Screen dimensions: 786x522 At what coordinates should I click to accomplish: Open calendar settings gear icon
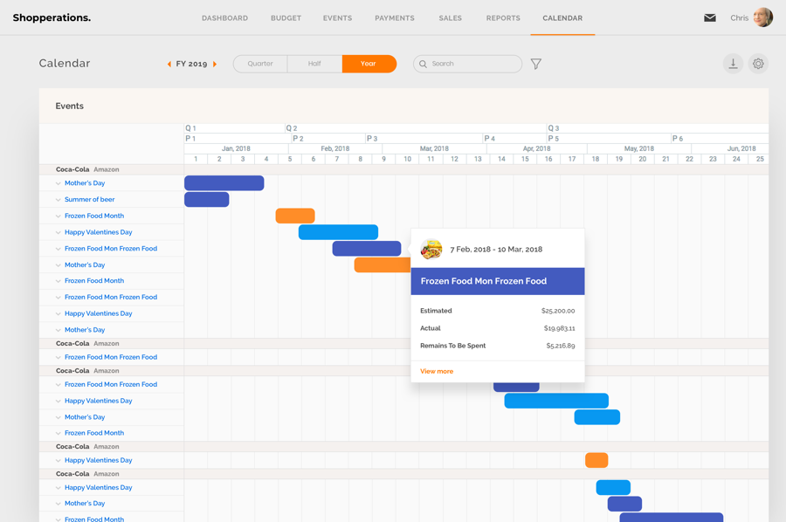(x=758, y=64)
